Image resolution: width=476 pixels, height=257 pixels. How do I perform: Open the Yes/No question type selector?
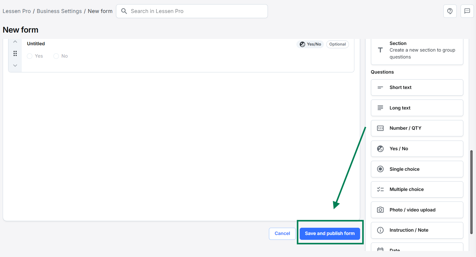coord(310,44)
